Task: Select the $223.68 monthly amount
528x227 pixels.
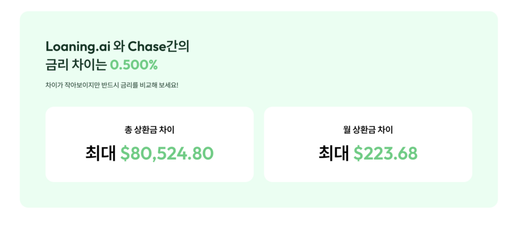Action: click(385, 153)
